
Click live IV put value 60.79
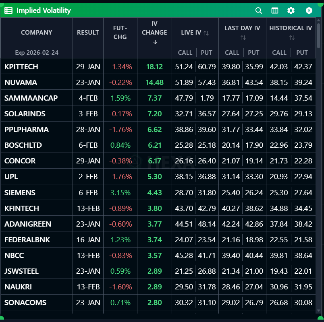pos(207,67)
